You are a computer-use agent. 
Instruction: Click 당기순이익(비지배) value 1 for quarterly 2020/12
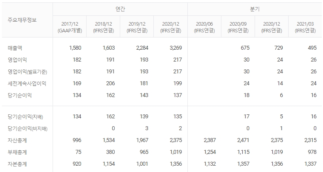pyautogui.click(x=281, y=129)
